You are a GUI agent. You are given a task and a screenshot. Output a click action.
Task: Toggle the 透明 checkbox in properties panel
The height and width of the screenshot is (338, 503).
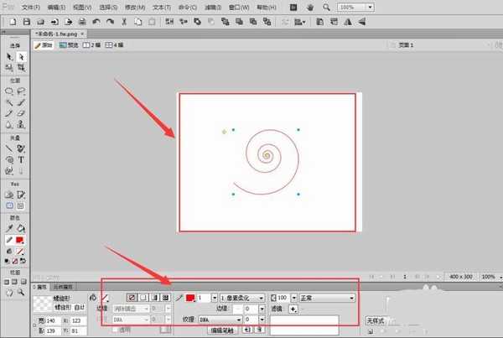point(115,330)
